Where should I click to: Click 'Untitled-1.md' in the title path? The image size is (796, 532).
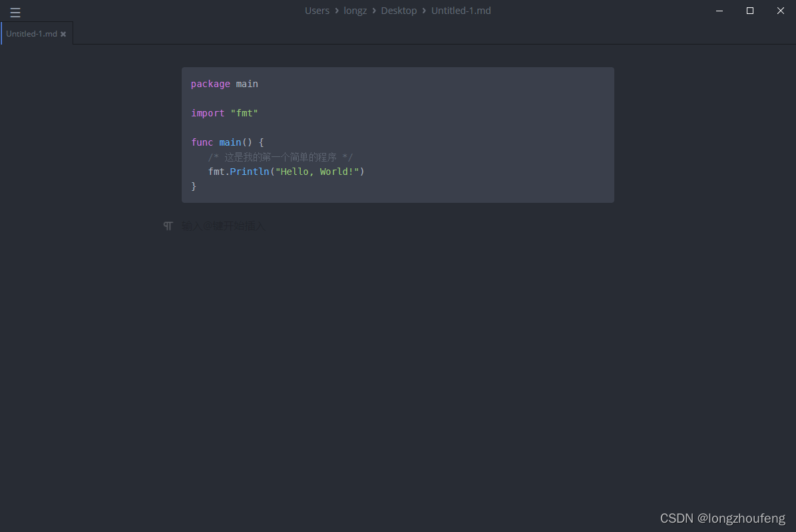pos(461,11)
